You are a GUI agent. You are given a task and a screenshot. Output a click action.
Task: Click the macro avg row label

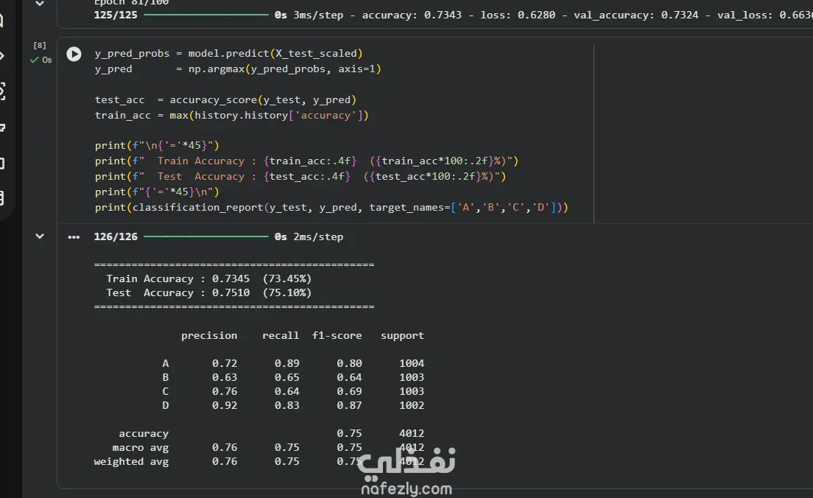tap(141, 447)
